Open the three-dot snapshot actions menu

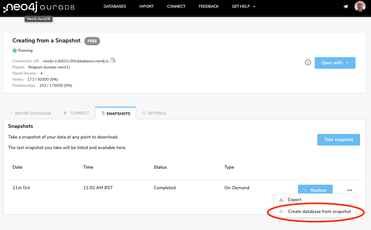[x=350, y=190]
